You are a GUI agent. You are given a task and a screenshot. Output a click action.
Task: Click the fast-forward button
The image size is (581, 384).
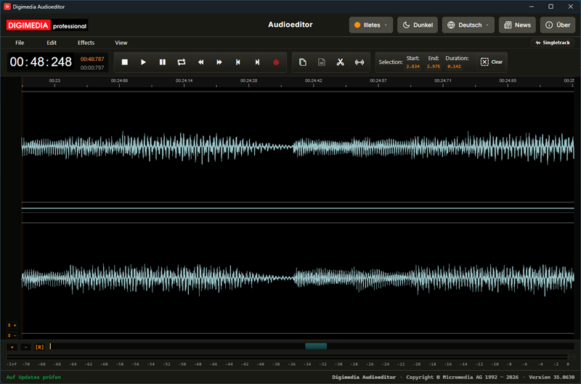(x=219, y=62)
